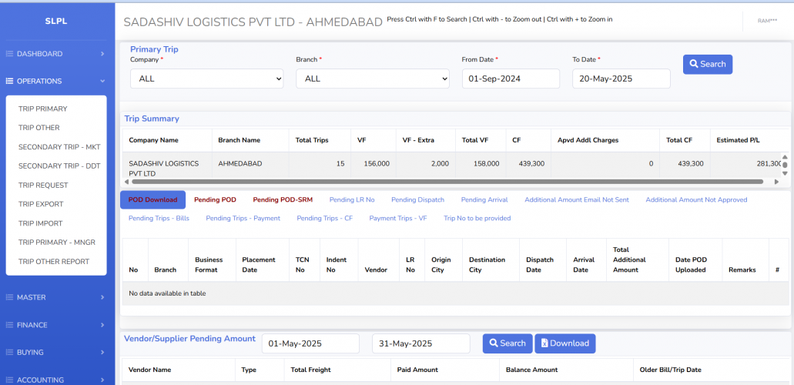Open Trip Other from sidebar
Screen dimensions: 794x385
39,128
